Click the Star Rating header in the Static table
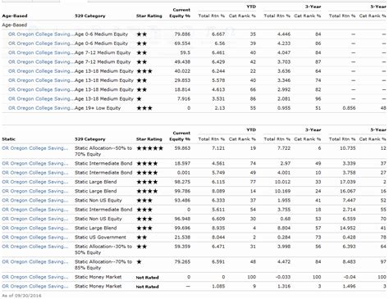The height and width of the screenshot is (299, 389). click(149, 139)
